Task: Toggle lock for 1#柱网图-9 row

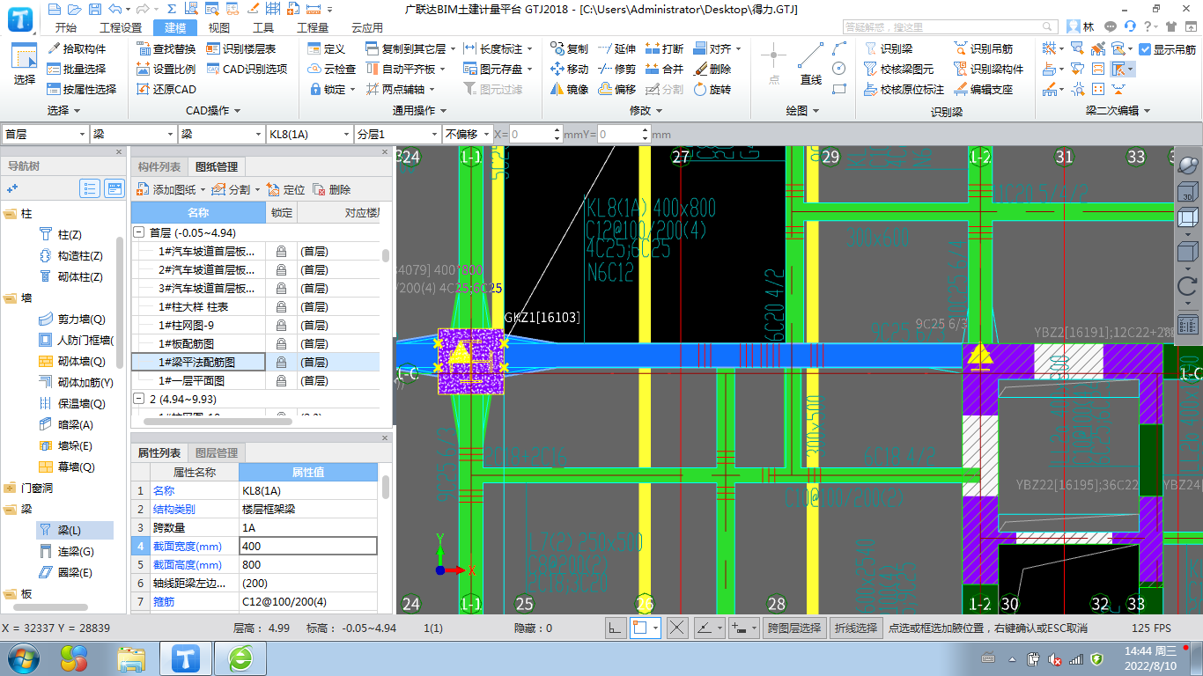Action: tap(281, 325)
